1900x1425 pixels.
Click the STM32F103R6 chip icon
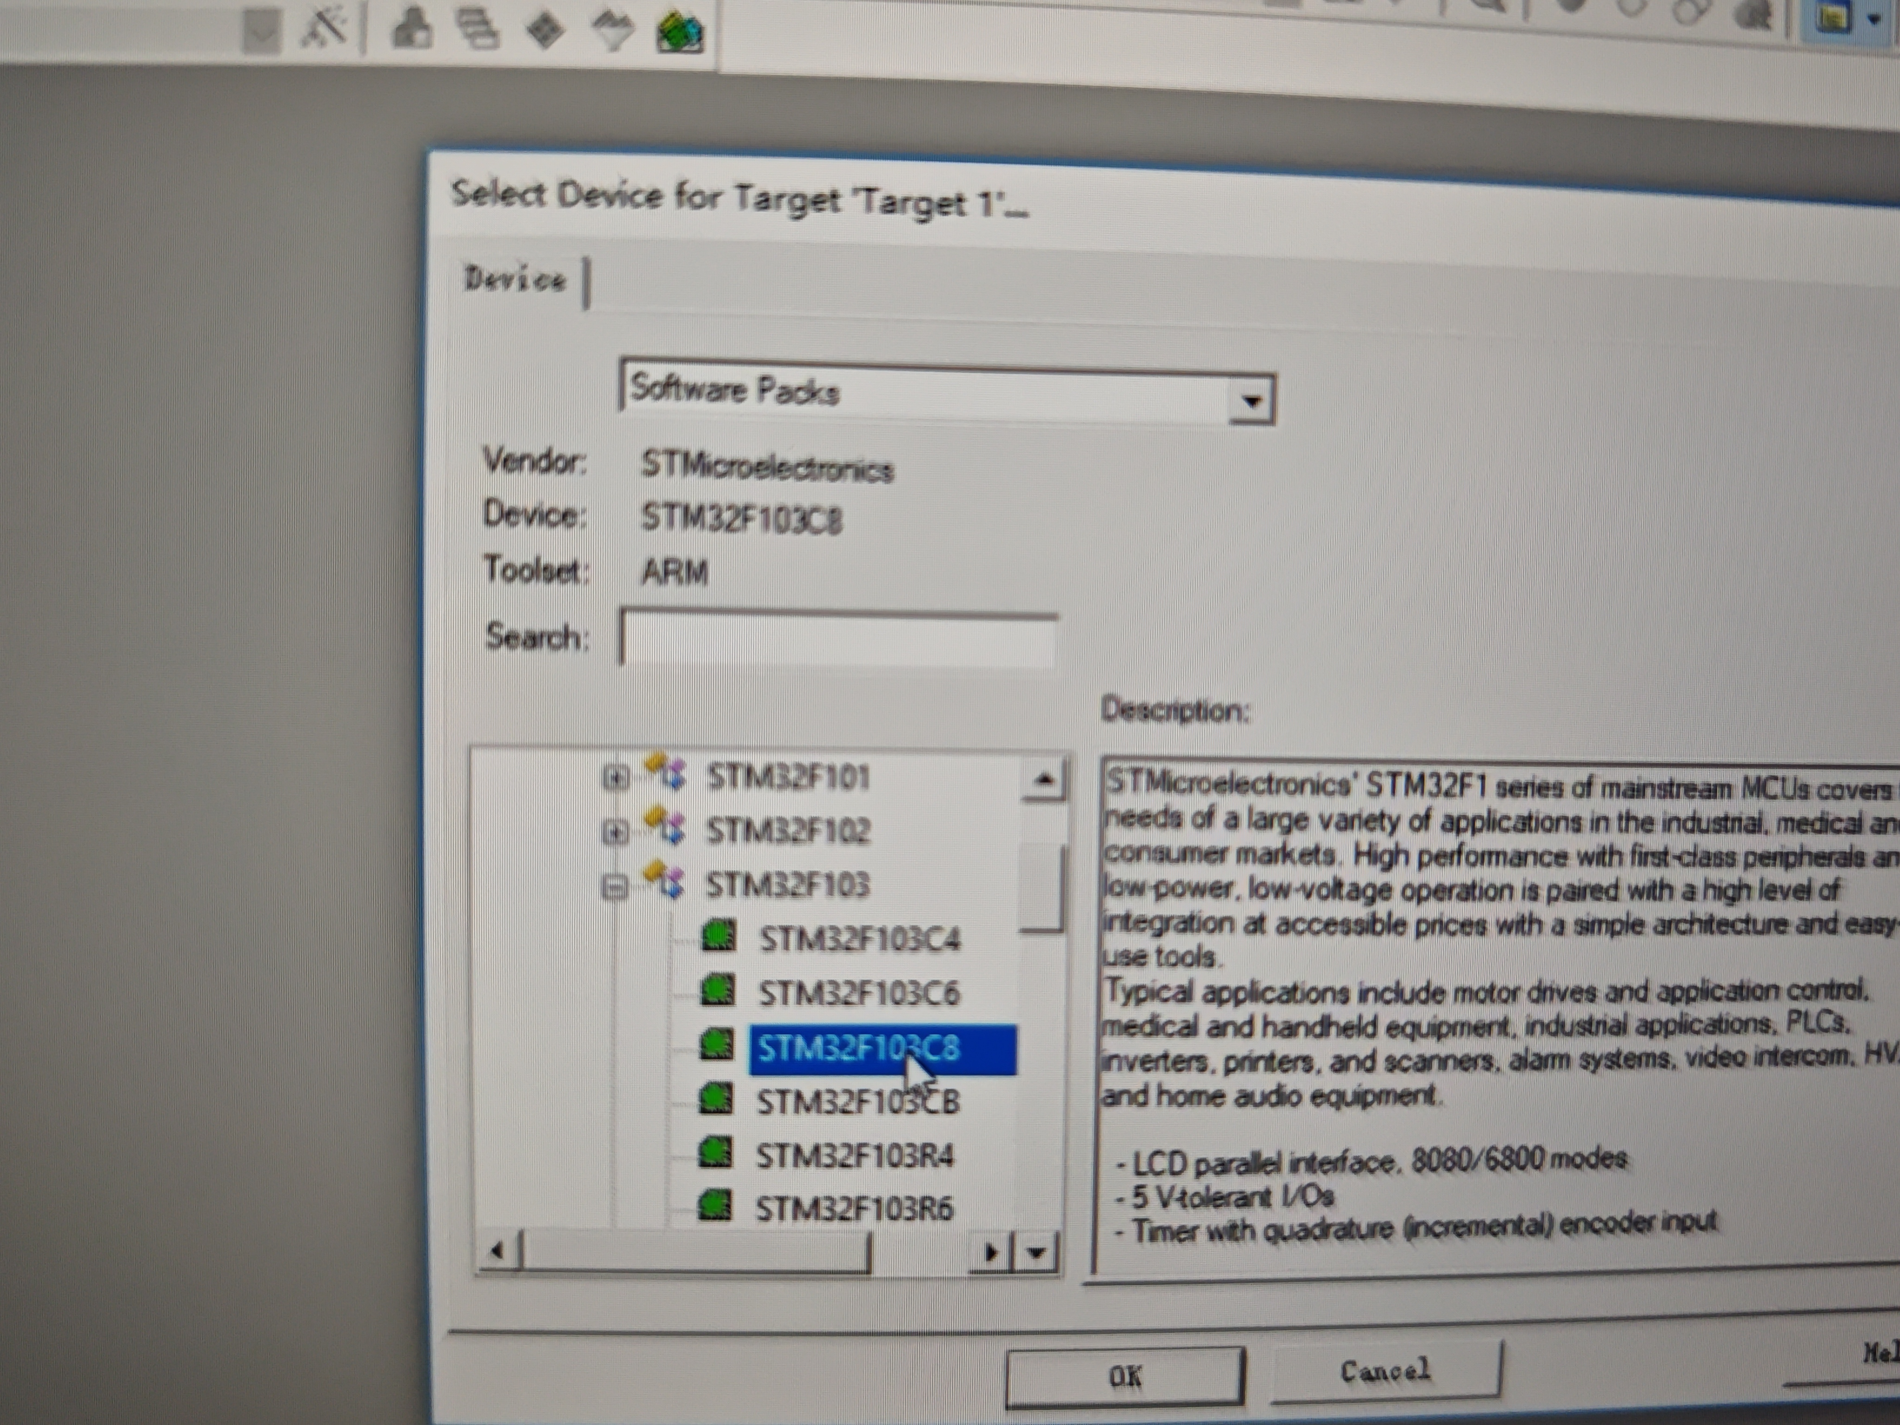pyautogui.click(x=715, y=1205)
